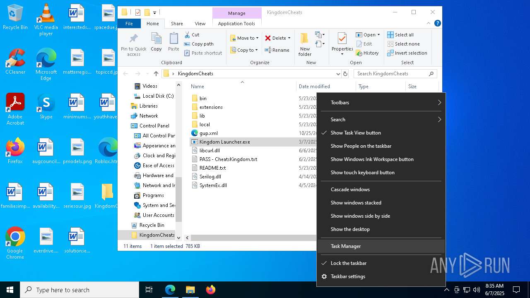Click the Up one level arrow
530x298 pixels.
(156, 74)
